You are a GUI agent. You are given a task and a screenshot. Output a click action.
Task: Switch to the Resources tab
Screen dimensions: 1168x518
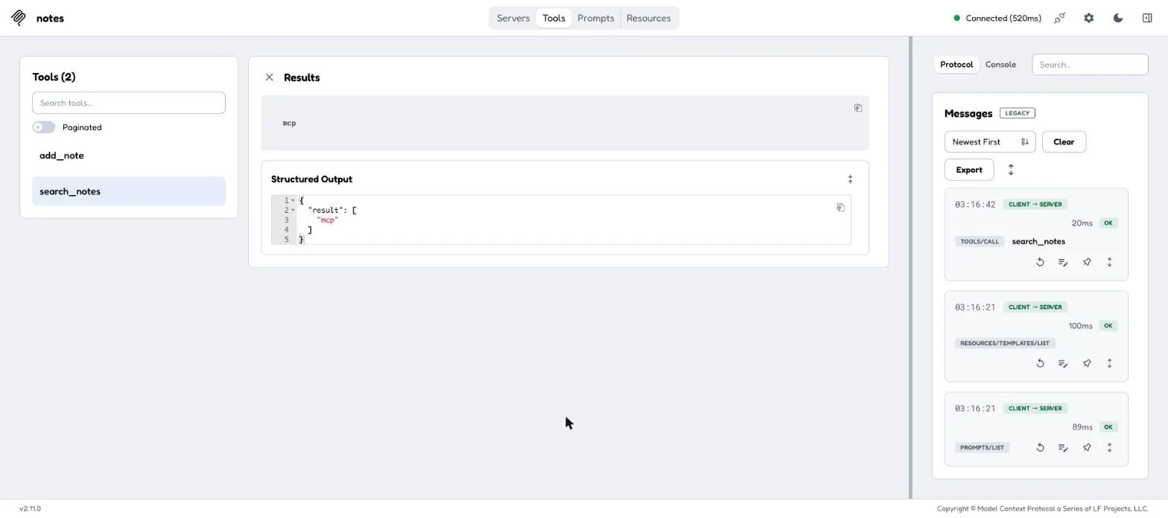[648, 18]
